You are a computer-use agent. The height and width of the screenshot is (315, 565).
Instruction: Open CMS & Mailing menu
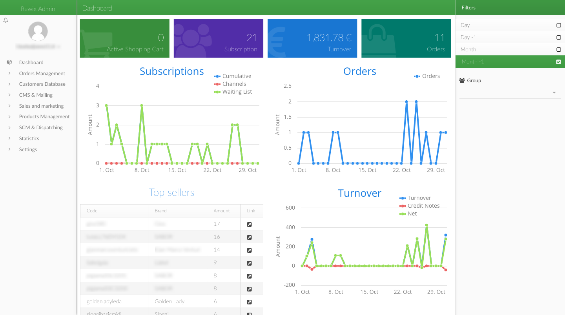click(x=36, y=95)
